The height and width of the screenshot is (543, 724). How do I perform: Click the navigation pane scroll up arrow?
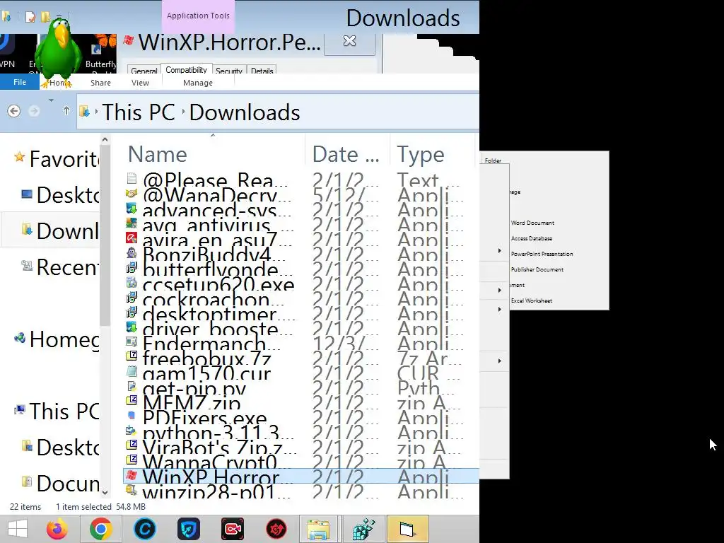105,139
